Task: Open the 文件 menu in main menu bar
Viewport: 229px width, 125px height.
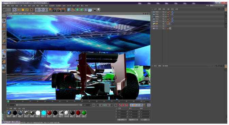Action: 4,5
